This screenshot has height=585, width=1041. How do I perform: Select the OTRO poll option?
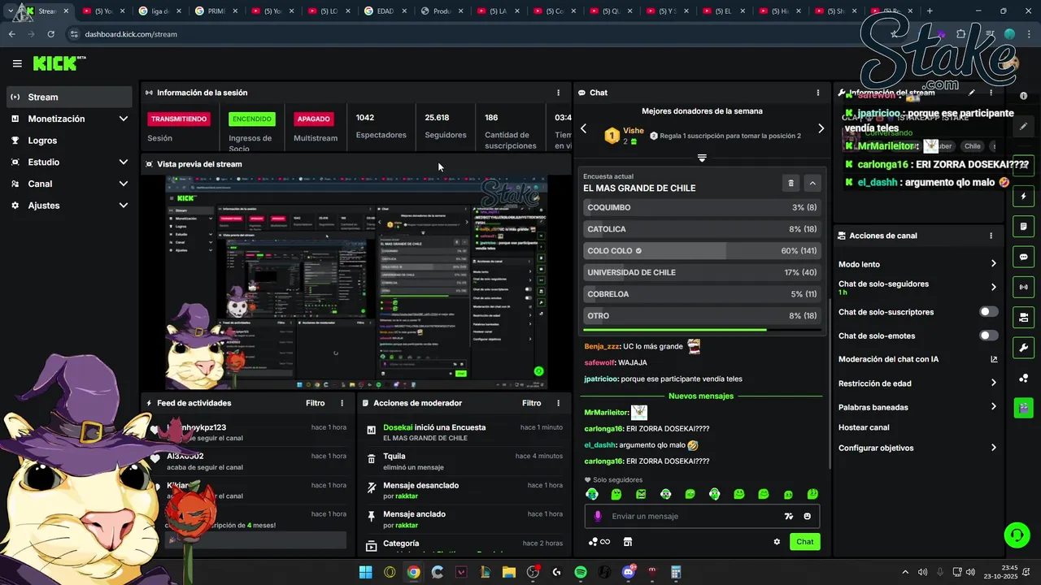(x=702, y=315)
